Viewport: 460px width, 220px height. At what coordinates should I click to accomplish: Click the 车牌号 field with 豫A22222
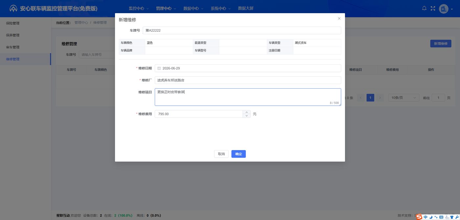(242, 31)
